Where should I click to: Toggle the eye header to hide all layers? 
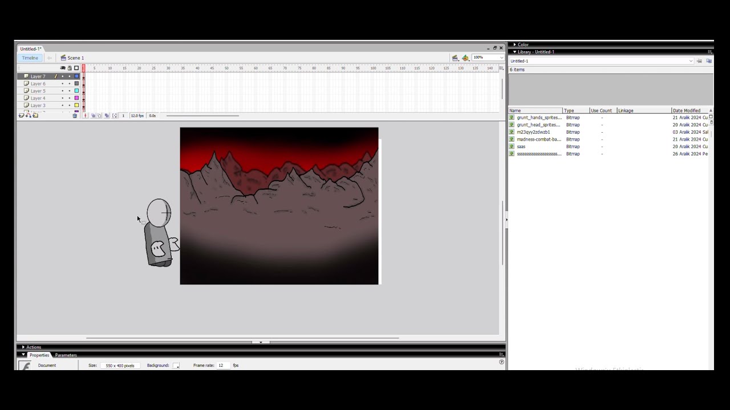[63, 68]
